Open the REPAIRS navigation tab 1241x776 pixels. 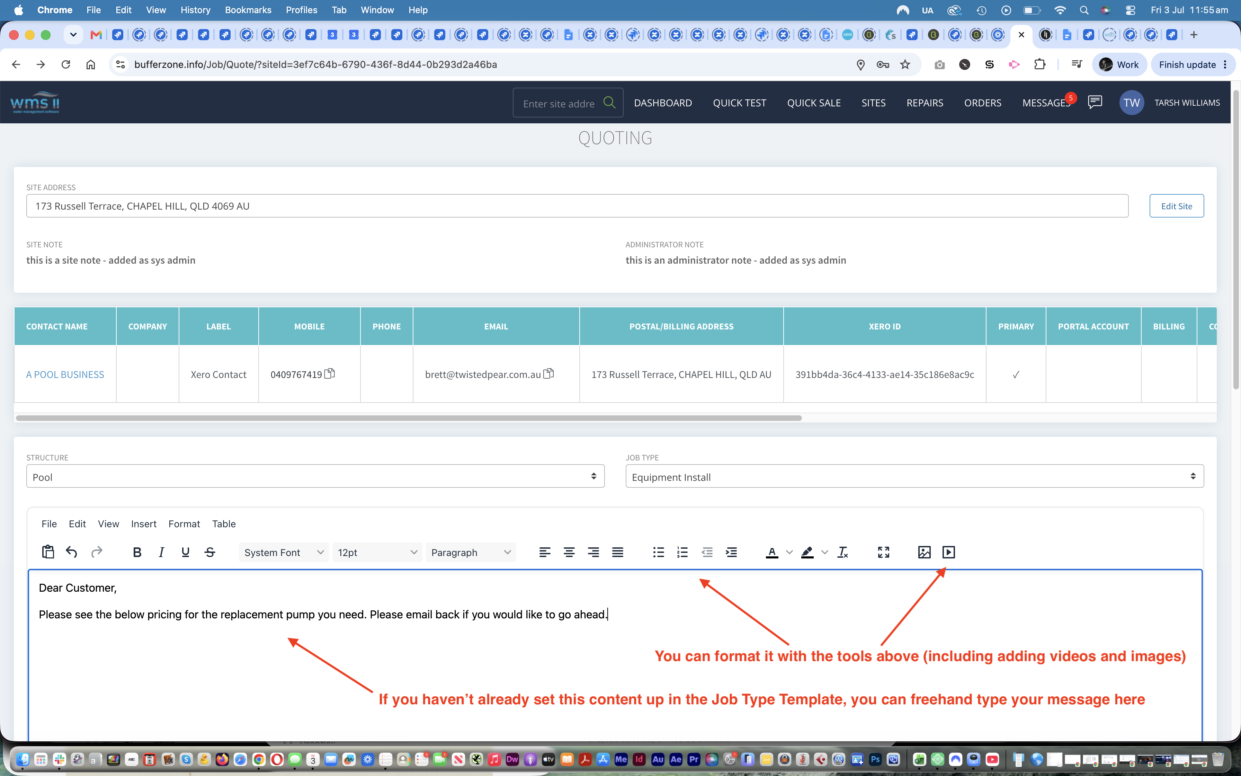[x=925, y=103]
